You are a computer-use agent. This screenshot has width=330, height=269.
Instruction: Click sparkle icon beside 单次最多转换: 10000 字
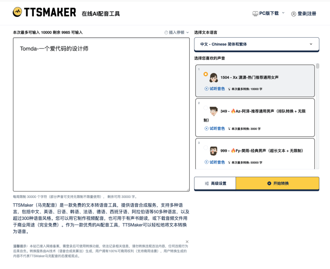(x=229, y=89)
